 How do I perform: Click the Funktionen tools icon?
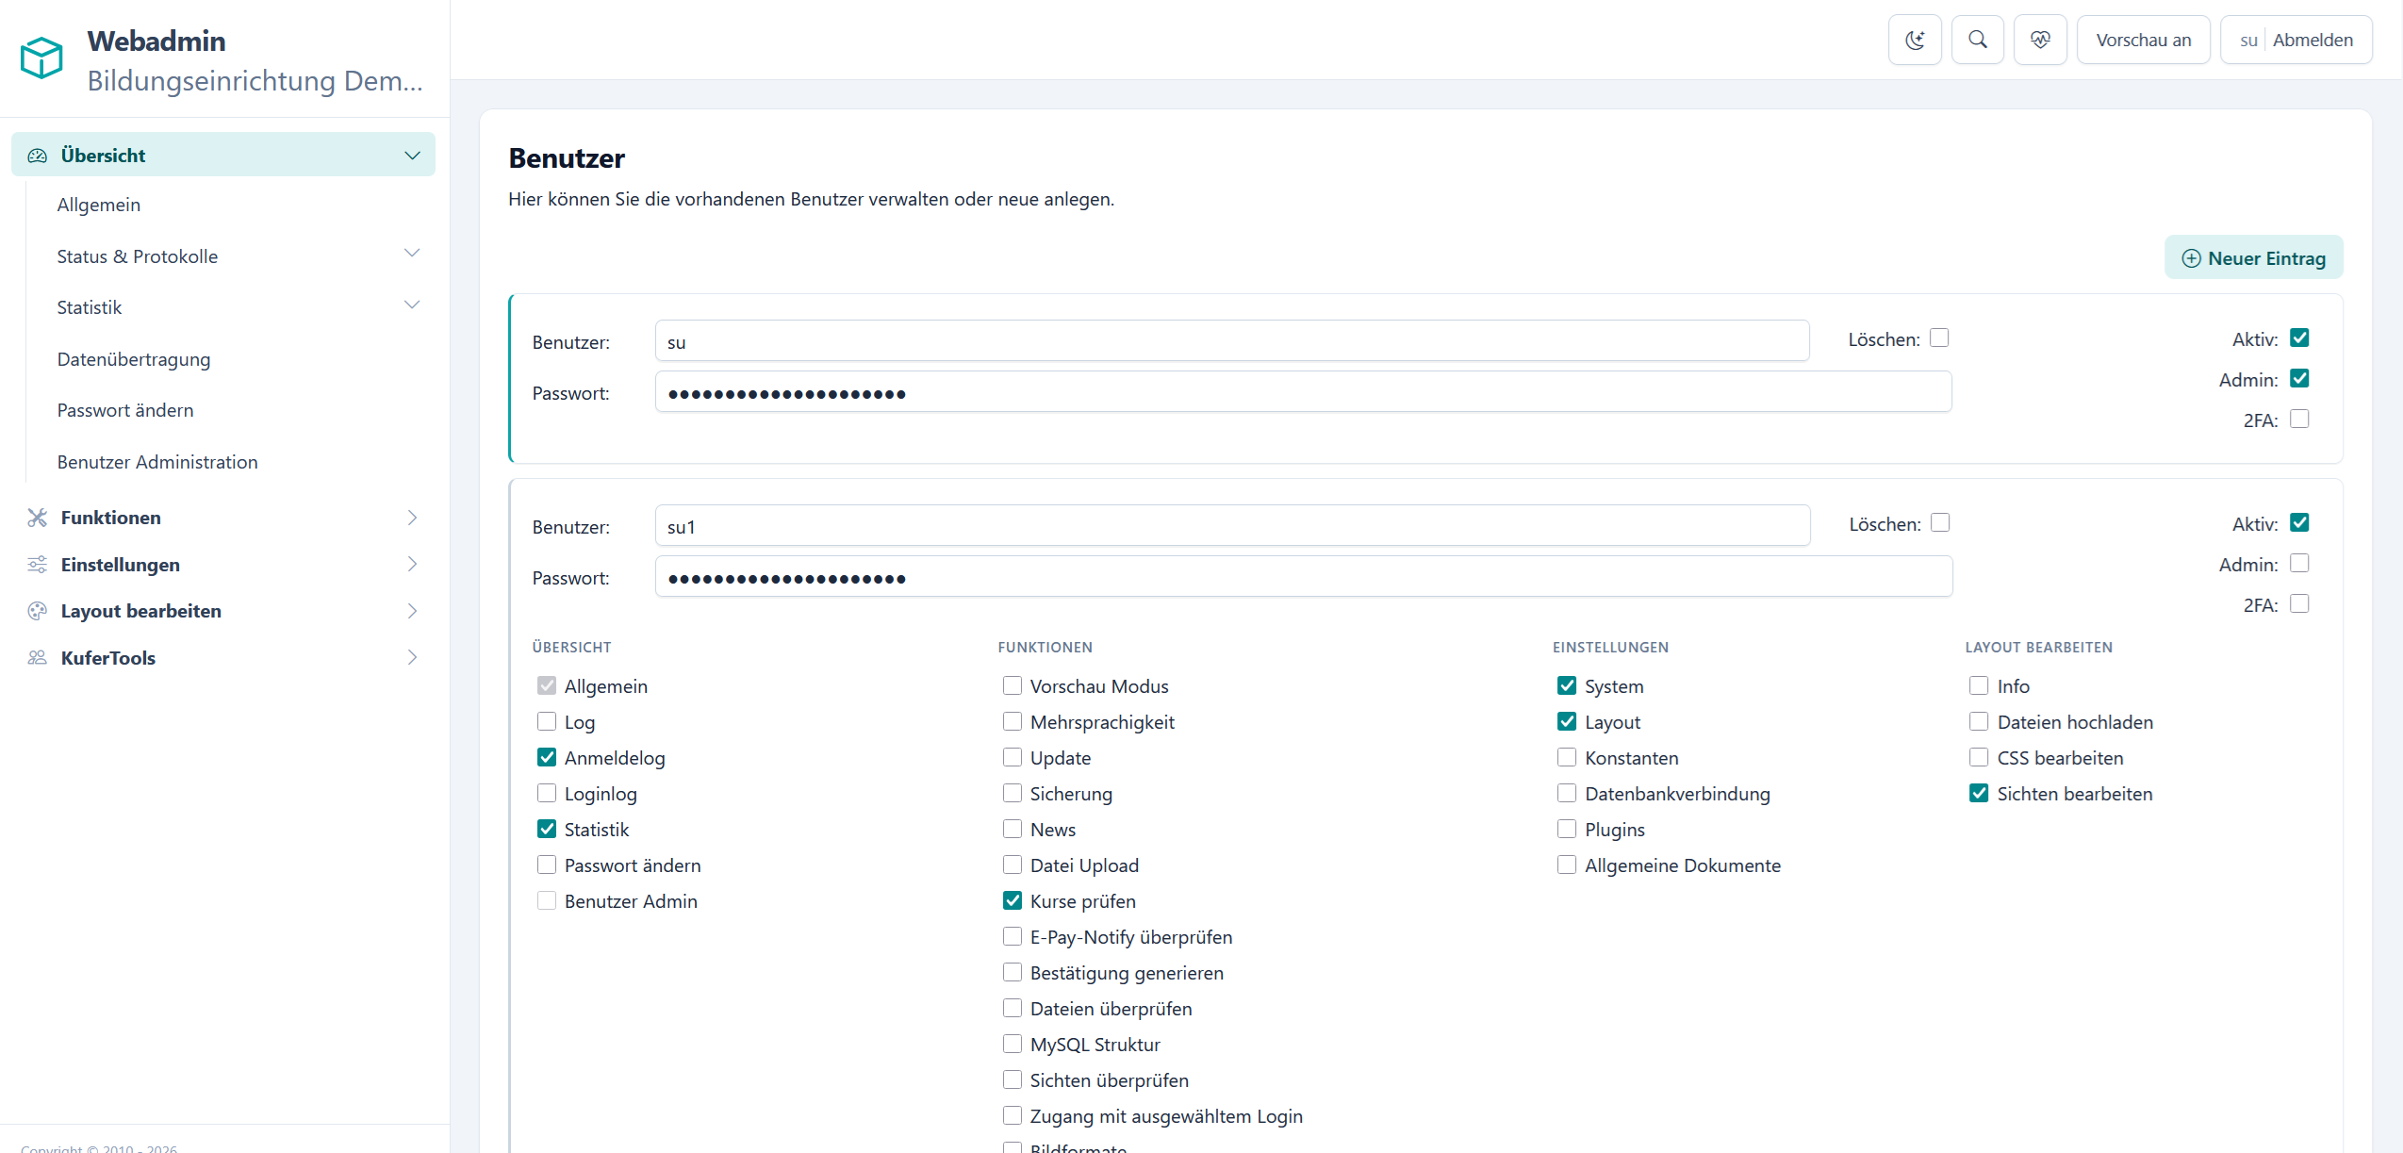[38, 518]
